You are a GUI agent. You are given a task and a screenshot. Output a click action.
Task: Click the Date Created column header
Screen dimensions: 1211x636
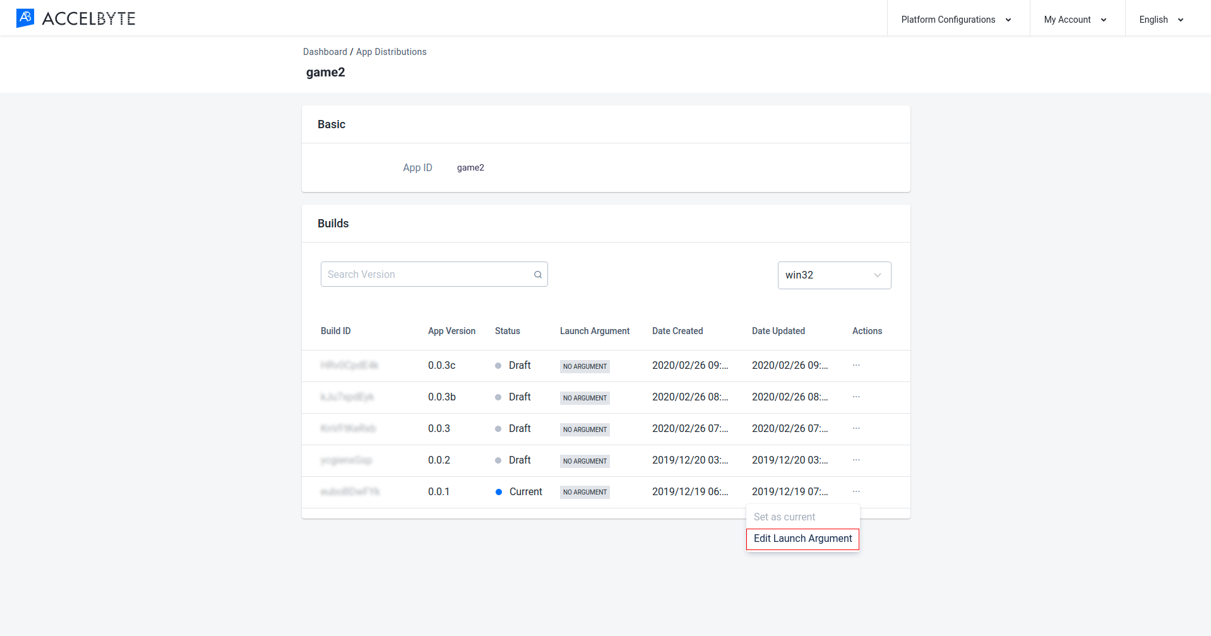click(677, 331)
